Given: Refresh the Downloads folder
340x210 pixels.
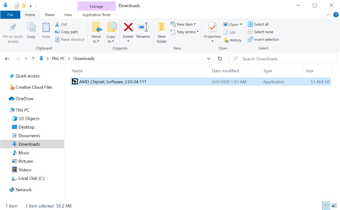Looking at the screenshot, I should (x=220, y=58).
